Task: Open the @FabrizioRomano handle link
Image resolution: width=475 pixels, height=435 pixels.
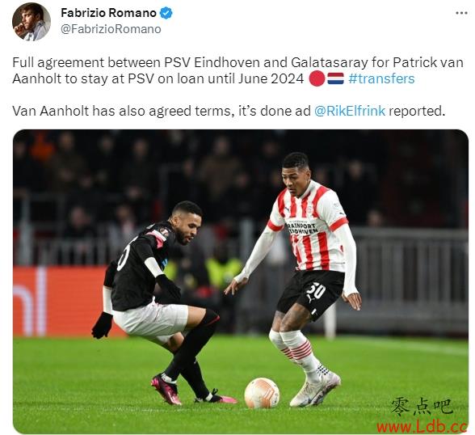Action: click(111, 29)
